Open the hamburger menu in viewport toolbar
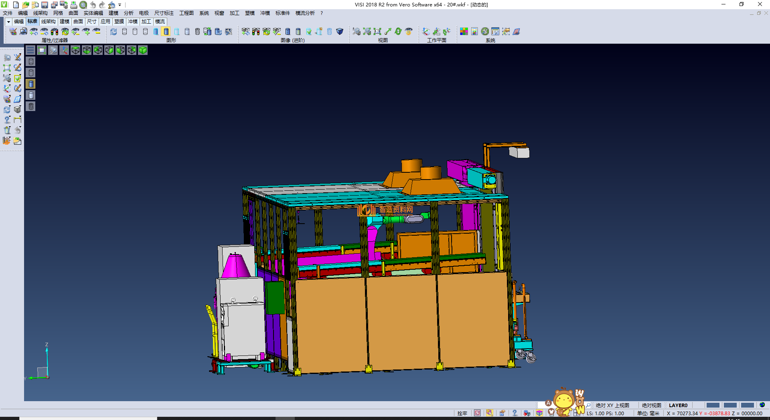 click(30, 50)
